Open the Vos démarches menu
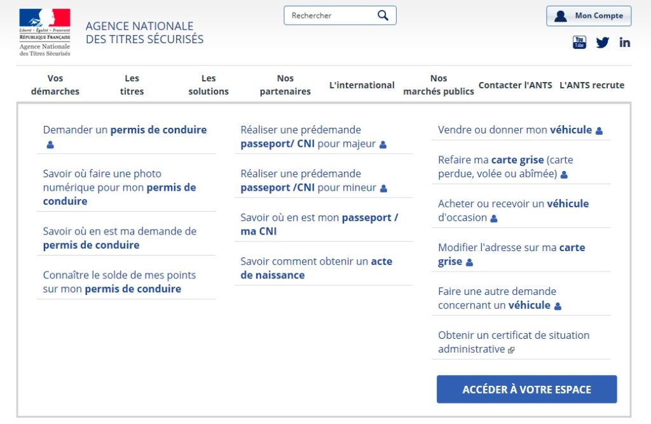 [55, 85]
